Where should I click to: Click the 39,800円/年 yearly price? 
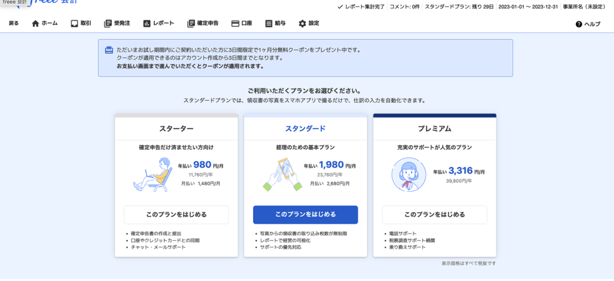[459, 181]
